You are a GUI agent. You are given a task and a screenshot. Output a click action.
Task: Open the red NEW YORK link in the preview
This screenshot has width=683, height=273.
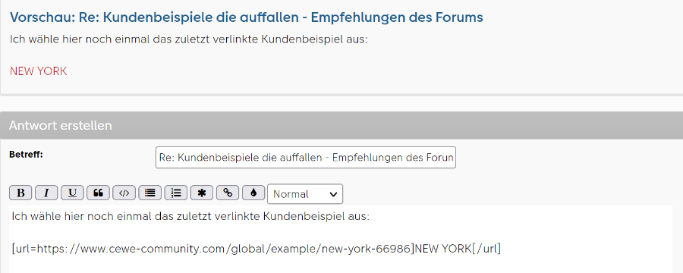click(x=39, y=71)
